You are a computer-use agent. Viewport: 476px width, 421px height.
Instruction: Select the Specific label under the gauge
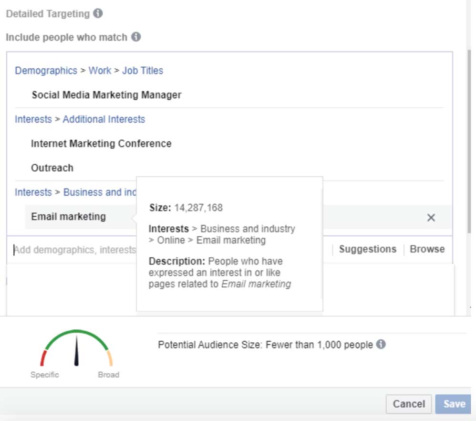tap(45, 375)
